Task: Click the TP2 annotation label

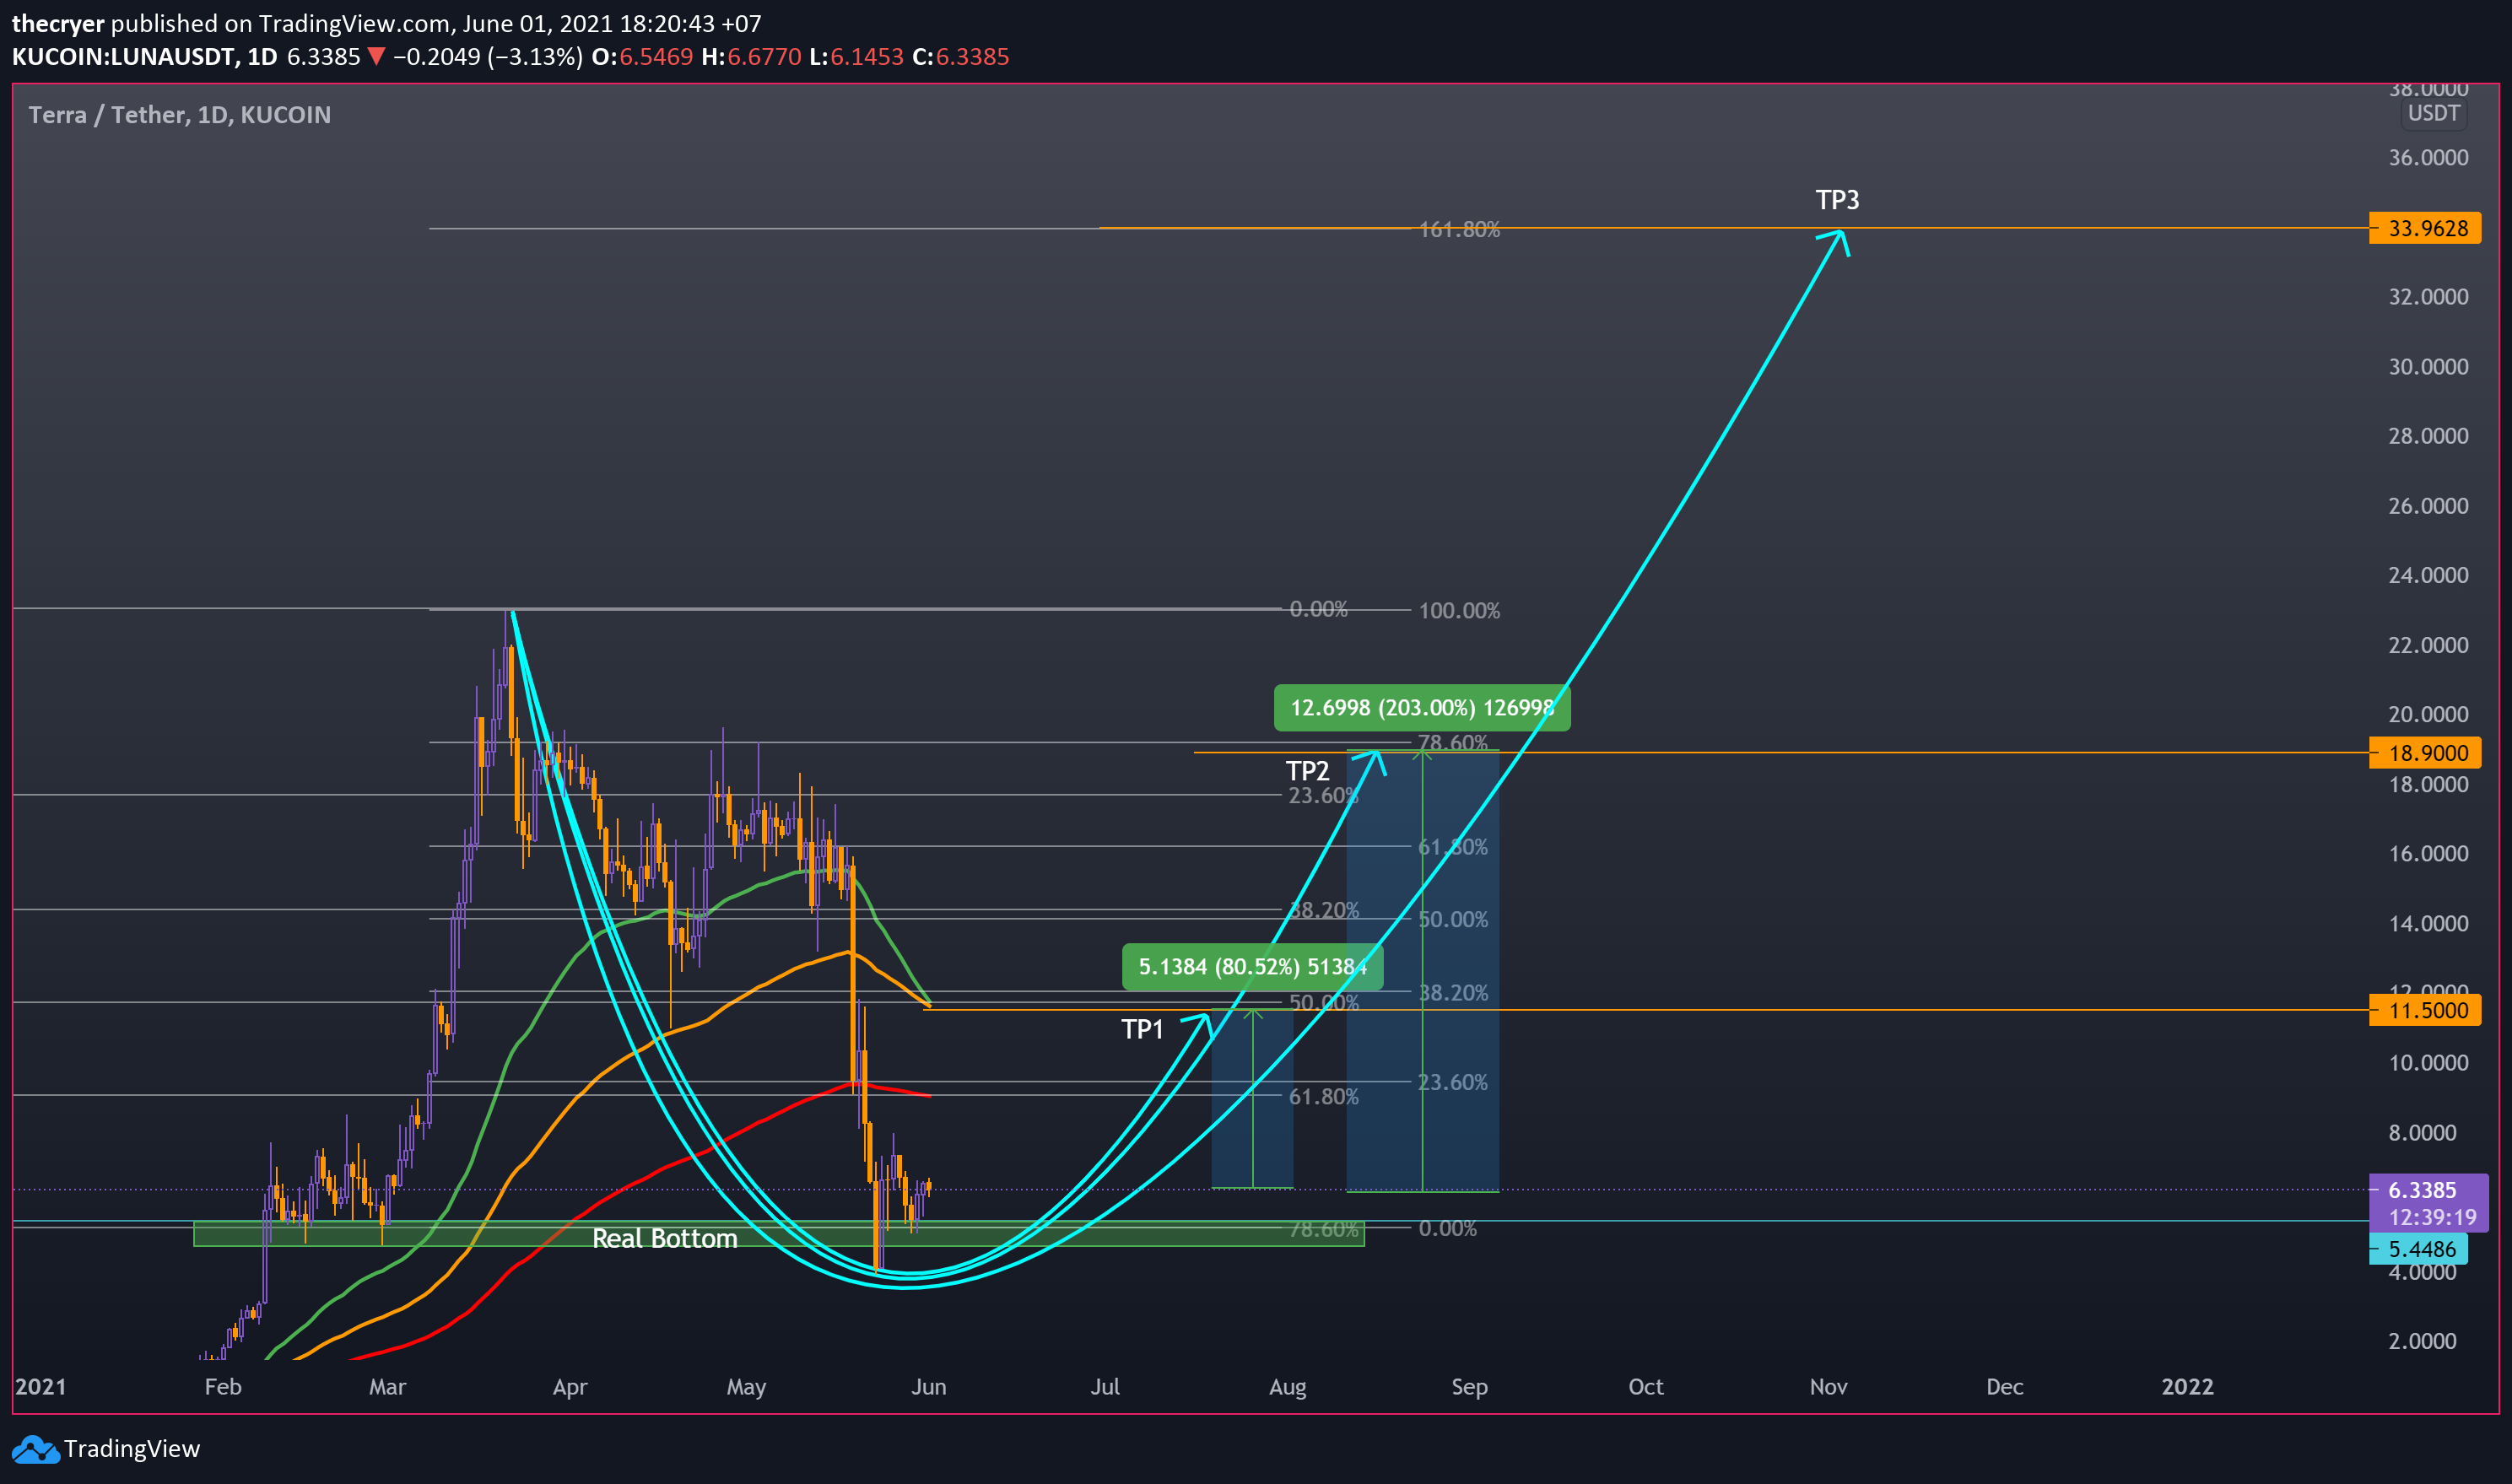Action: (x=1307, y=771)
